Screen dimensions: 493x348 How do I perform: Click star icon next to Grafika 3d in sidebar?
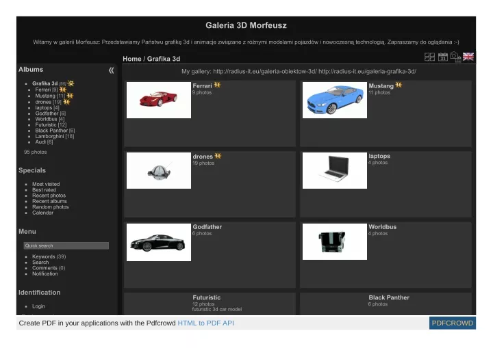pyautogui.click(x=71, y=83)
